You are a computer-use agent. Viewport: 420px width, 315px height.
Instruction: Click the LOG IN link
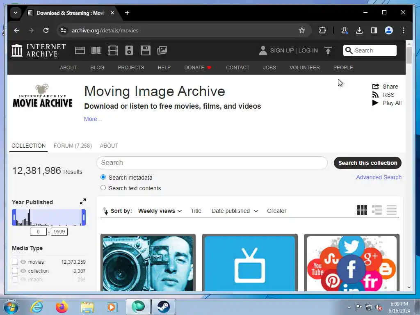coord(308,50)
